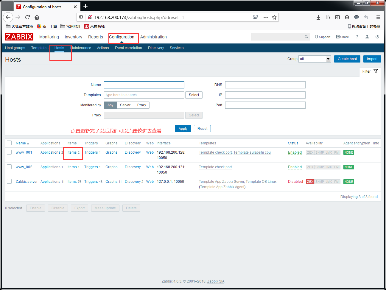
Task: Check the Zabbix server host checkbox
Action: (x=9, y=181)
